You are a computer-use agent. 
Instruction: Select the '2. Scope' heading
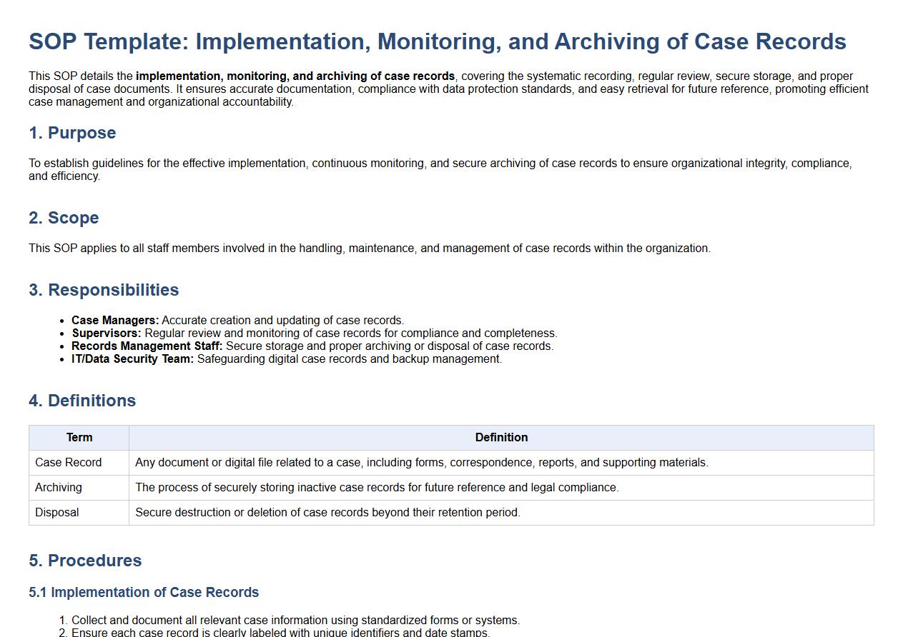(x=64, y=218)
